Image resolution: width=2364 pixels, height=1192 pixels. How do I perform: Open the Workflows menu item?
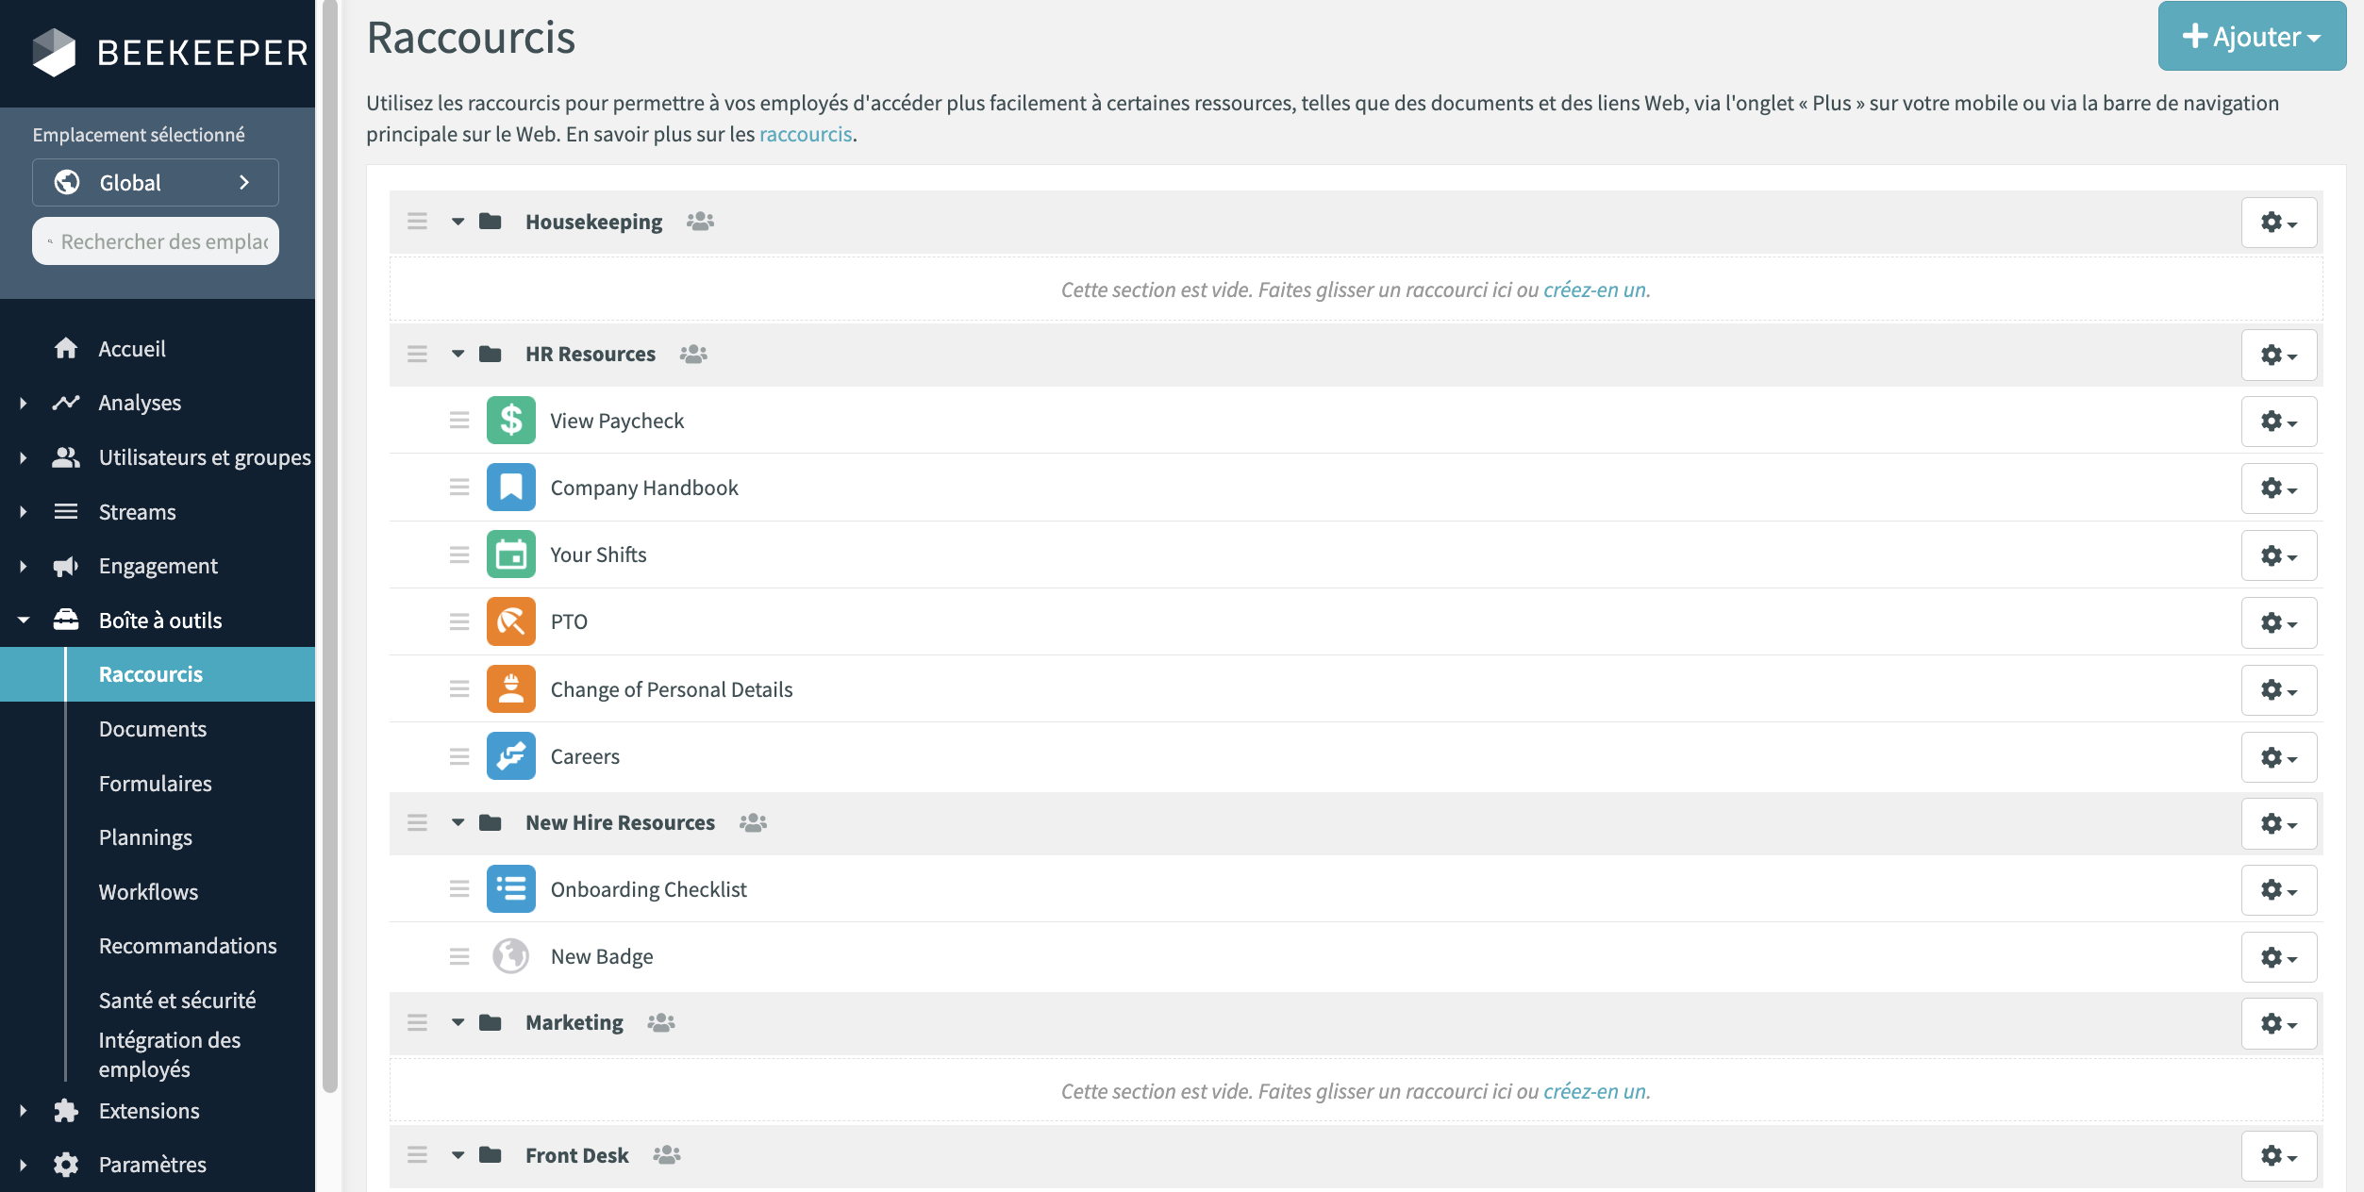148,892
